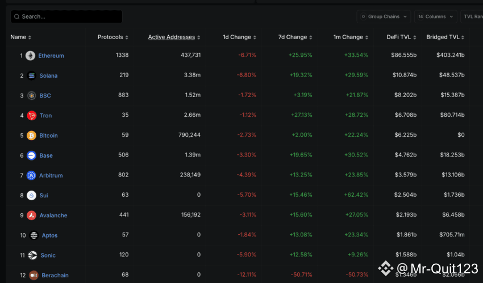Screen dimensions: 483x283
Task: Open the Tron chain link
Action: [x=45, y=116]
